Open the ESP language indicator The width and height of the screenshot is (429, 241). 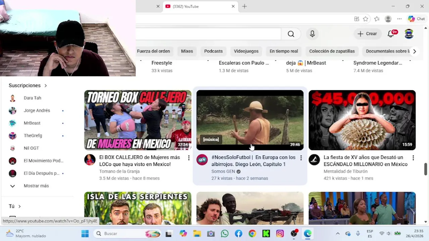(370, 234)
